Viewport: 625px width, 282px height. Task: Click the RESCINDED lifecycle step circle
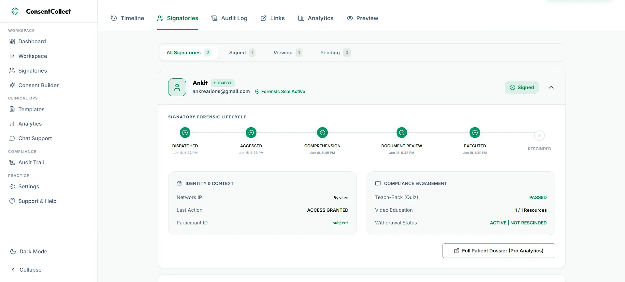[539, 136]
